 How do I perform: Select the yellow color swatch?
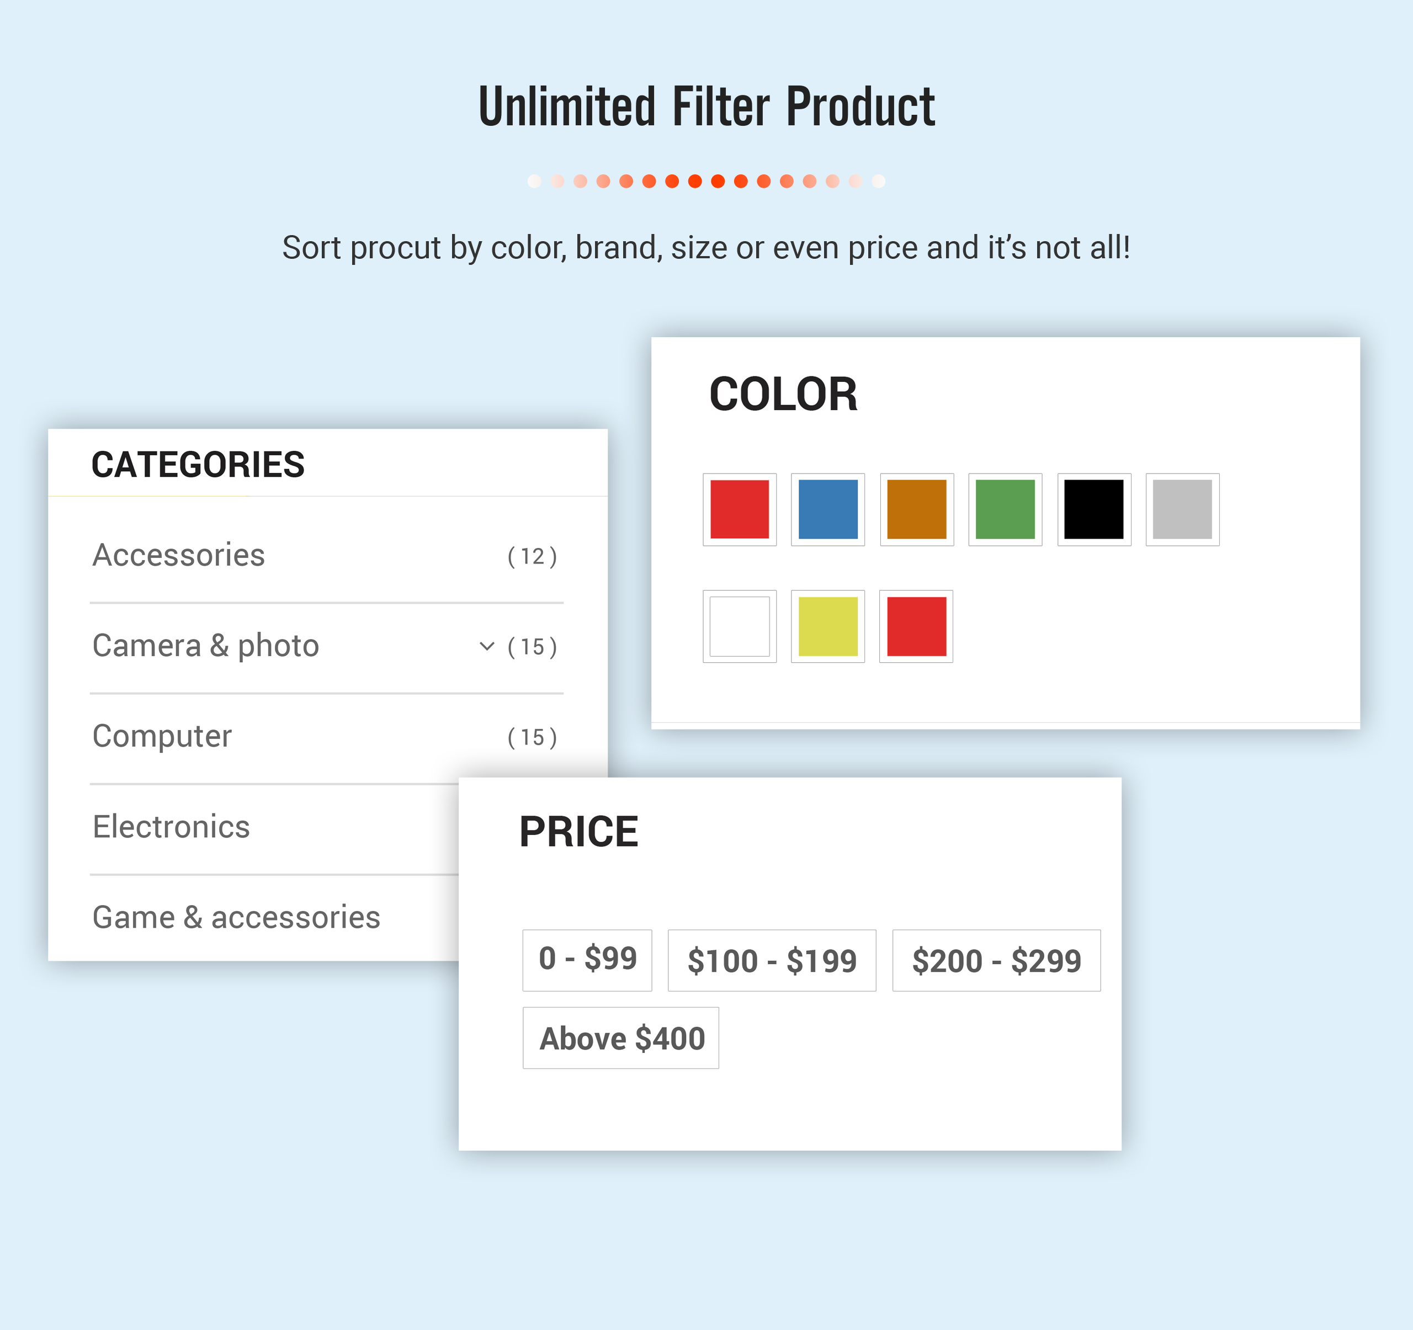pyautogui.click(x=828, y=626)
